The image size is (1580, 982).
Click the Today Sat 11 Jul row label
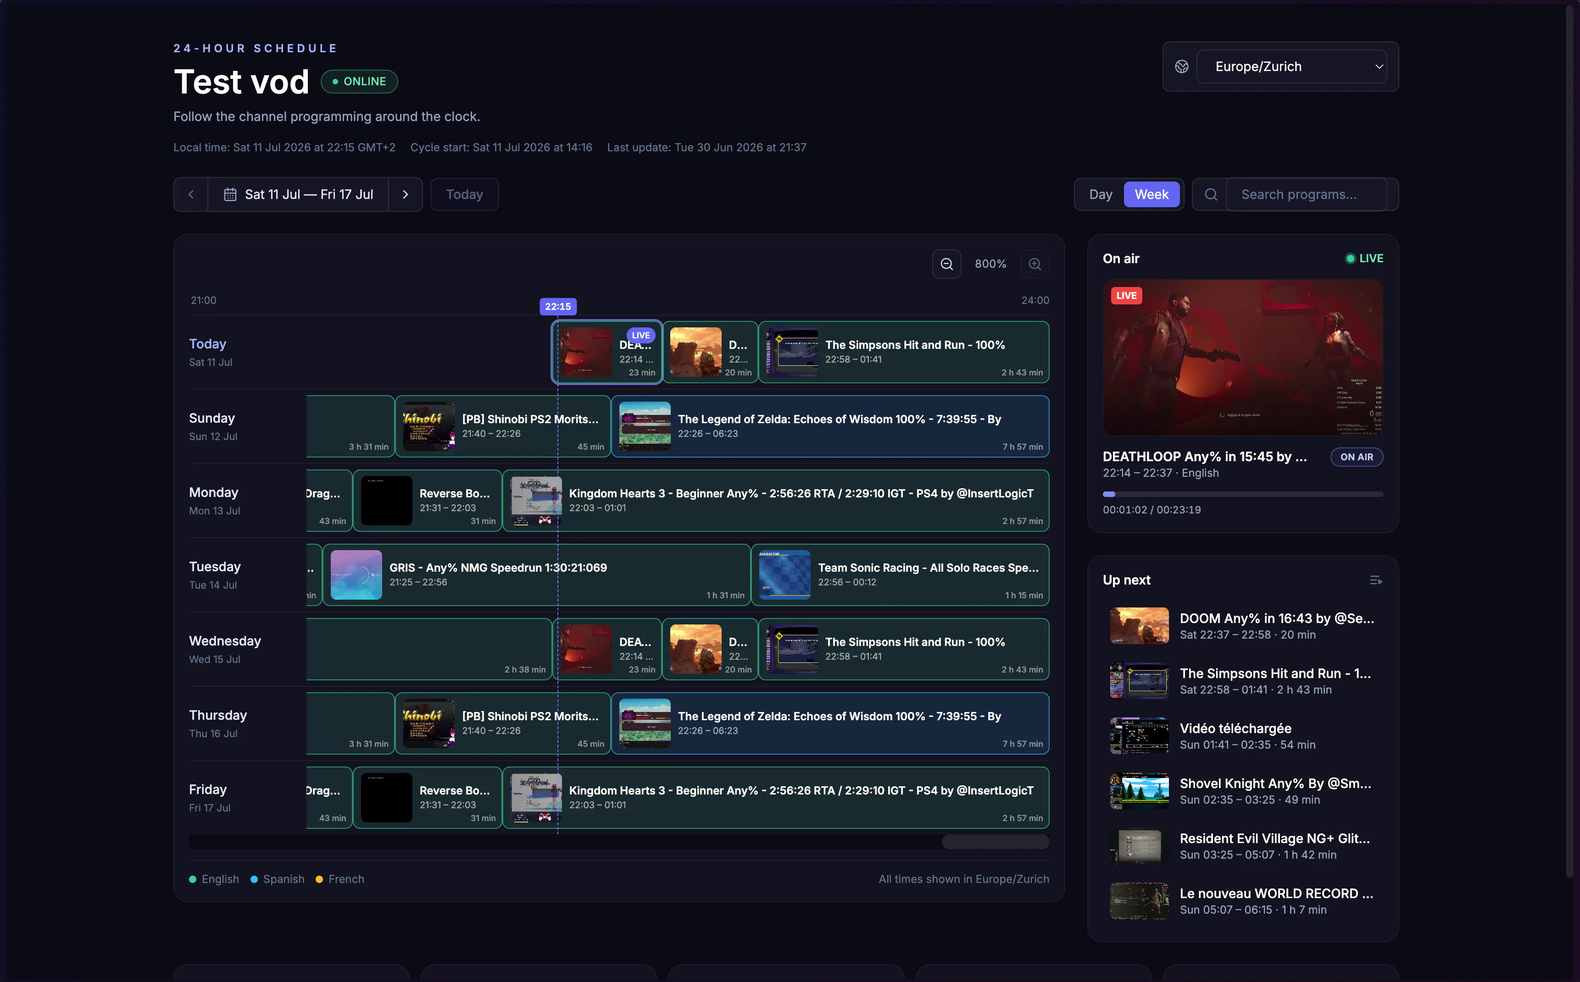click(210, 352)
